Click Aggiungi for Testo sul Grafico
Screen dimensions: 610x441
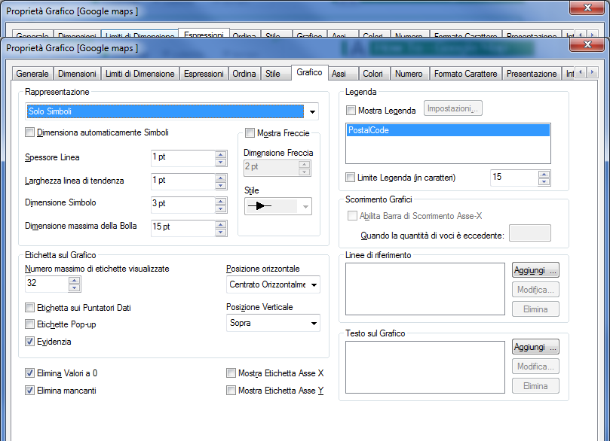coord(535,347)
